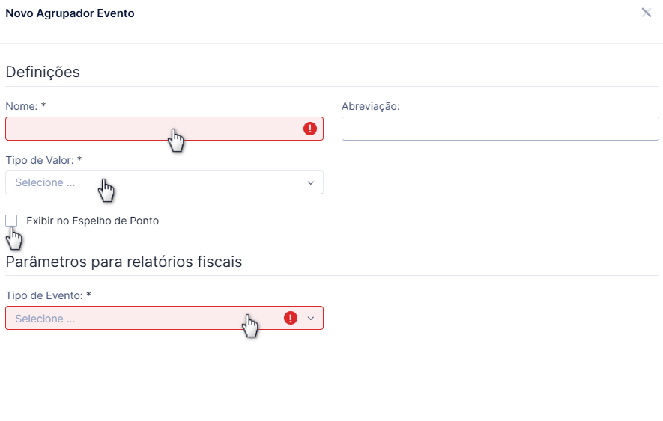Click the Novo Agrupador Evento dialog title
The height and width of the screenshot is (421, 663).
click(x=70, y=13)
